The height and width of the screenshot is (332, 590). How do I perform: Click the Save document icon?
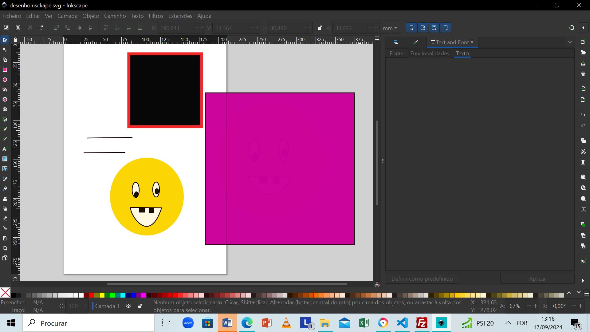[583, 63]
